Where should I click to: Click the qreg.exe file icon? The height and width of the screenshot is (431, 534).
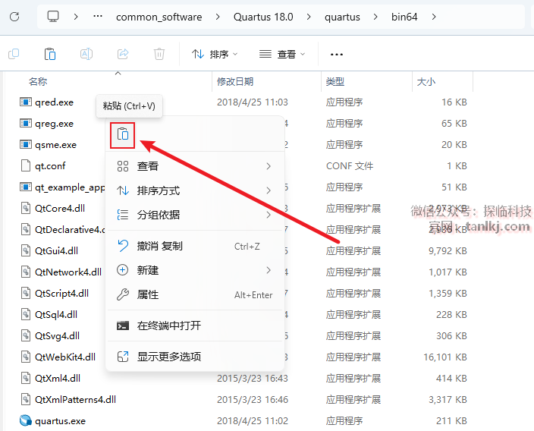26,124
